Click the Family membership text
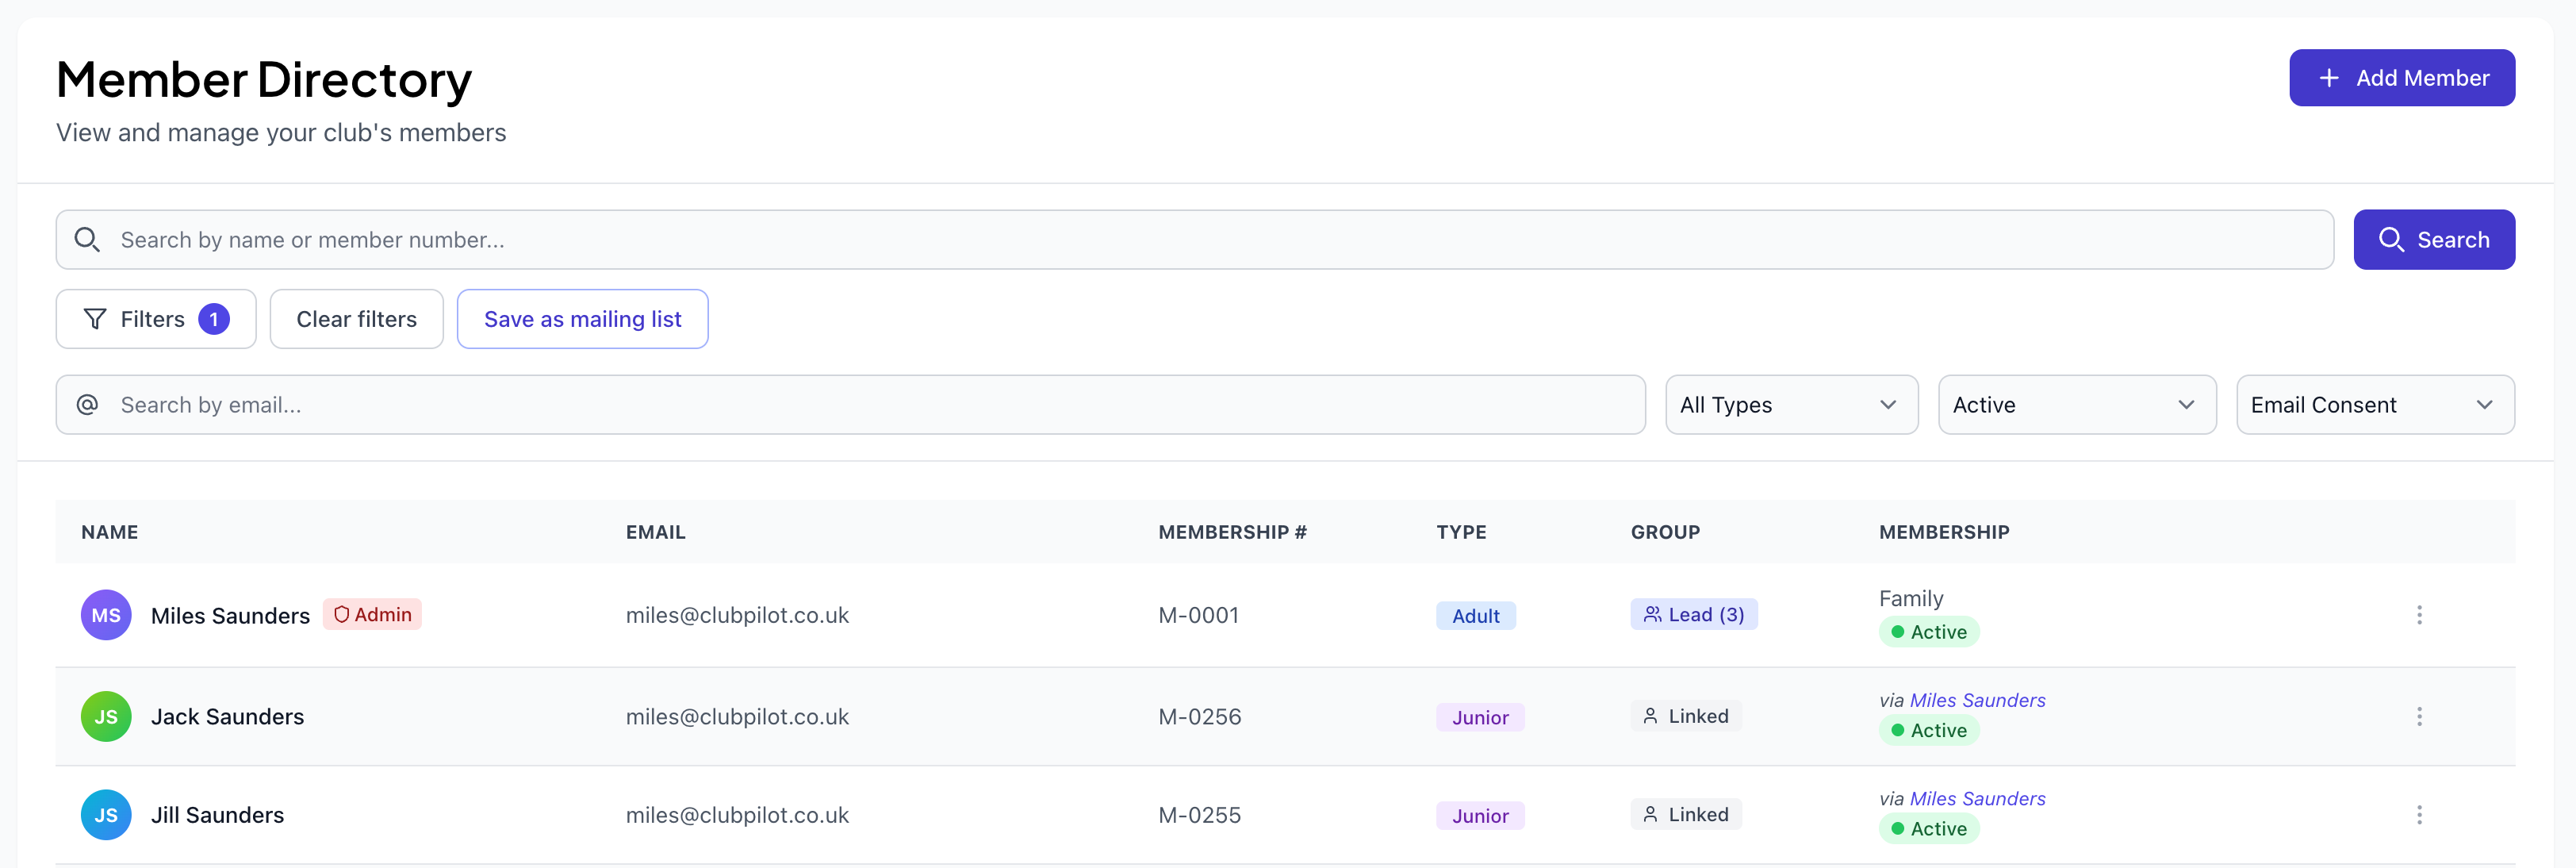The height and width of the screenshot is (868, 2576). pyautogui.click(x=1910, y=598)
